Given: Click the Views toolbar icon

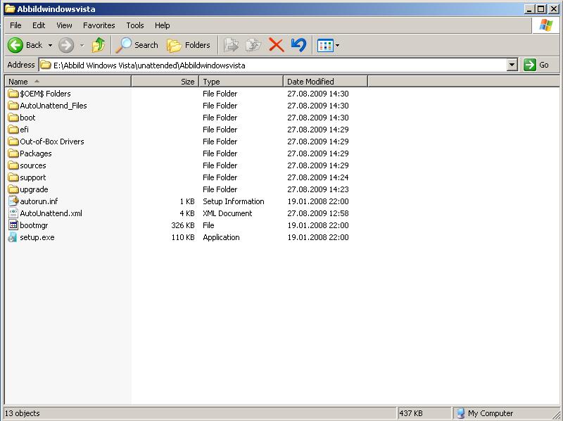Looking at the screenshot, I should 325,46.
